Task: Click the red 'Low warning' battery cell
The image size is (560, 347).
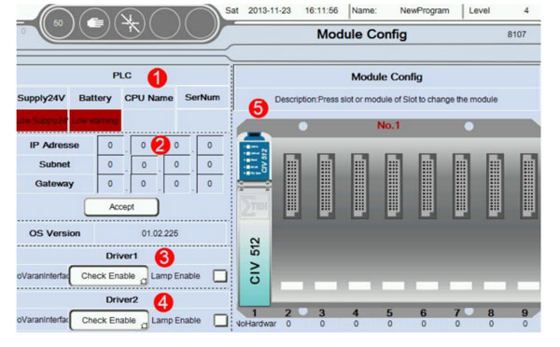Action: coord(95,120)
